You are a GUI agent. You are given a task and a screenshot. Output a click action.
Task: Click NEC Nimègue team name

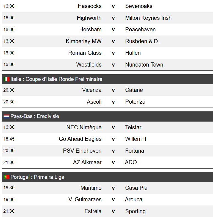pyautogui.click(x=84, y=127)
